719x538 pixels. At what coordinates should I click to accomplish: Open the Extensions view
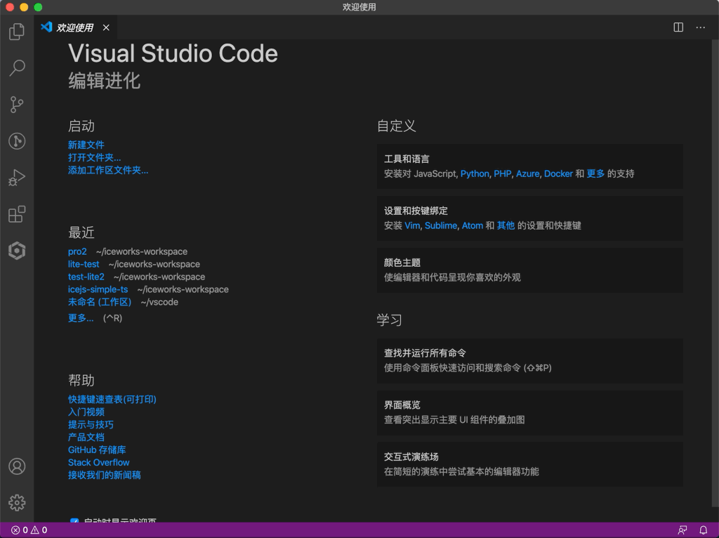pos(16,214)
